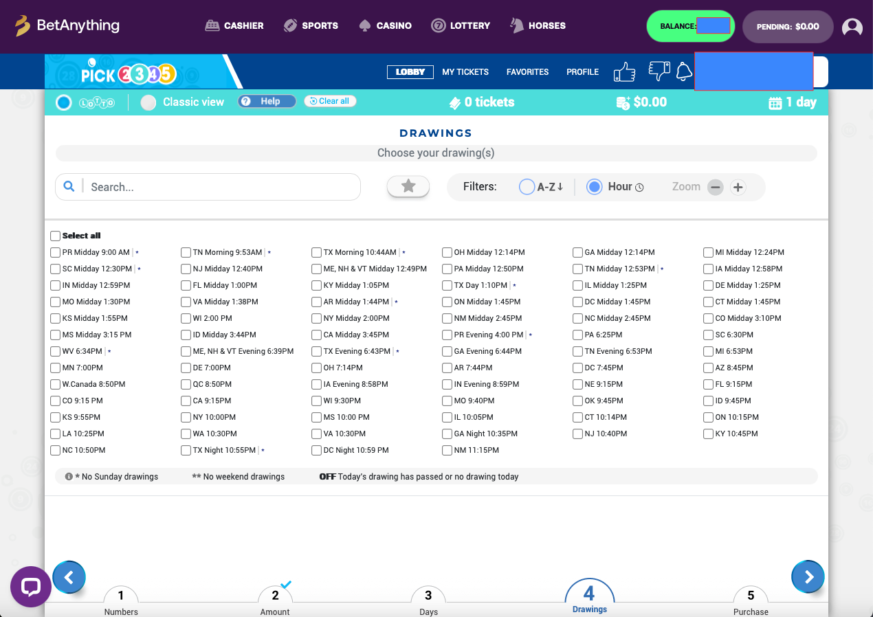
Task: Zoom out with the minus icon
Action: [716, 187]
